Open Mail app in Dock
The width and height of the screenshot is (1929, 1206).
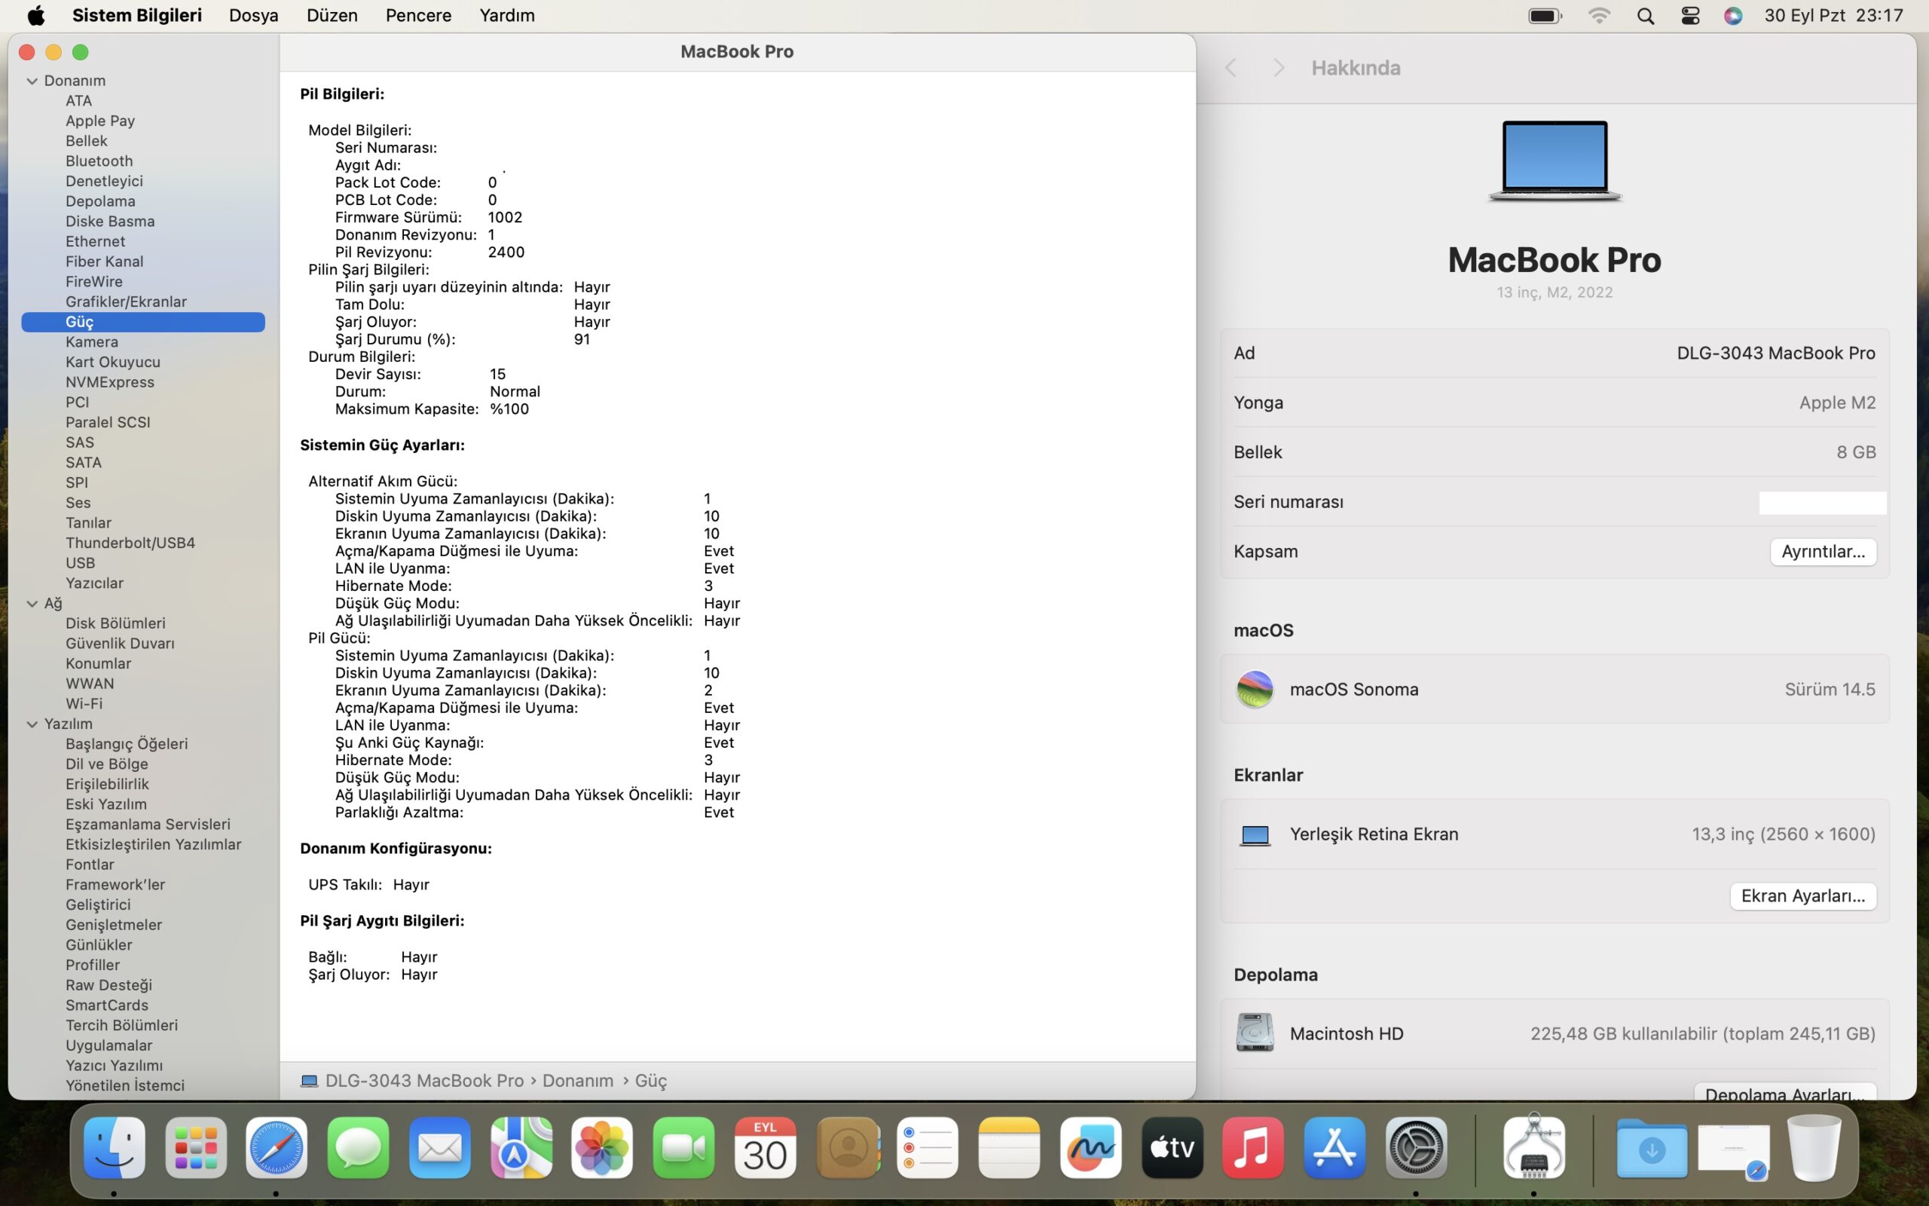tap(440, 1148)
